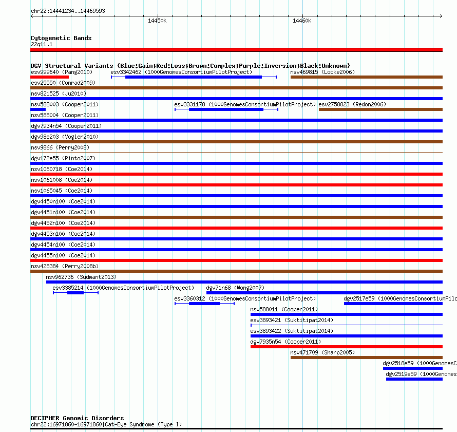
Task: Click the blue dgv2519e59 bar
Action: (x=414, y=379)
